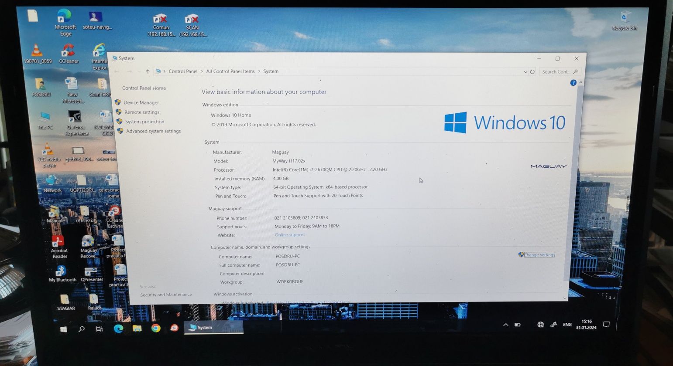Open taskbar Search icon

81,329
